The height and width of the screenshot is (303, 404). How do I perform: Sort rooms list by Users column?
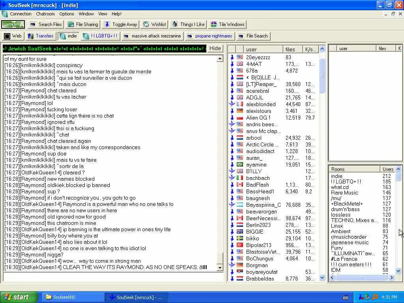[x=387, y=169]
